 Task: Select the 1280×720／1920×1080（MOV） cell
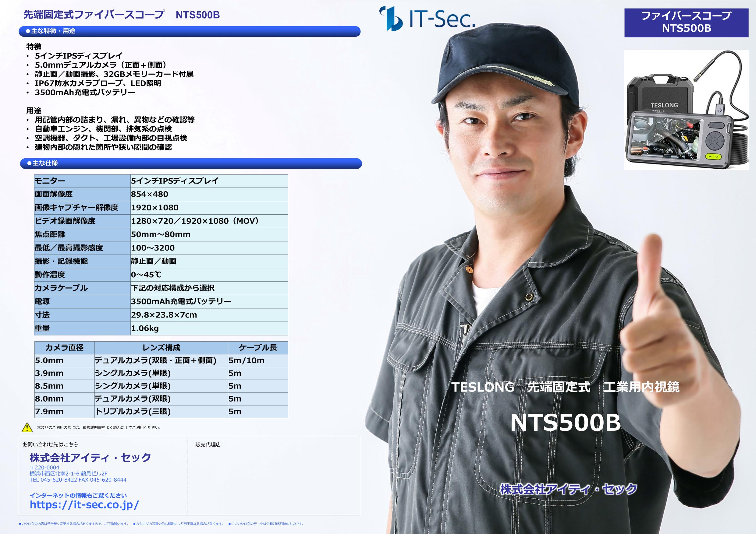[209, 221]
